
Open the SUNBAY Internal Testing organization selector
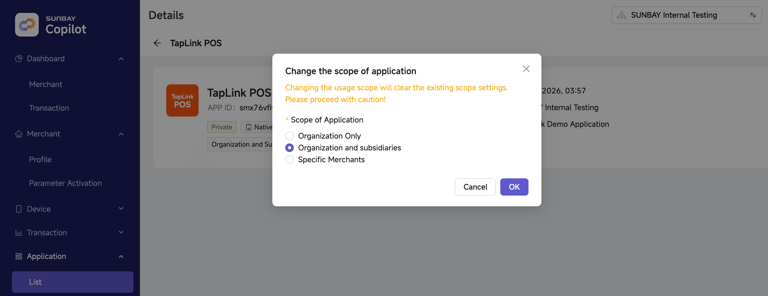[x=686, y=15]
